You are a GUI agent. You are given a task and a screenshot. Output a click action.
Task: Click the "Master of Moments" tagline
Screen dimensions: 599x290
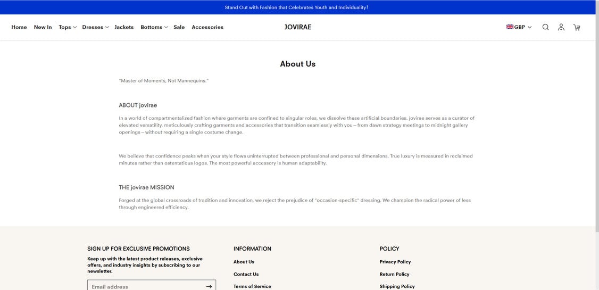click(x=164, y=81)
